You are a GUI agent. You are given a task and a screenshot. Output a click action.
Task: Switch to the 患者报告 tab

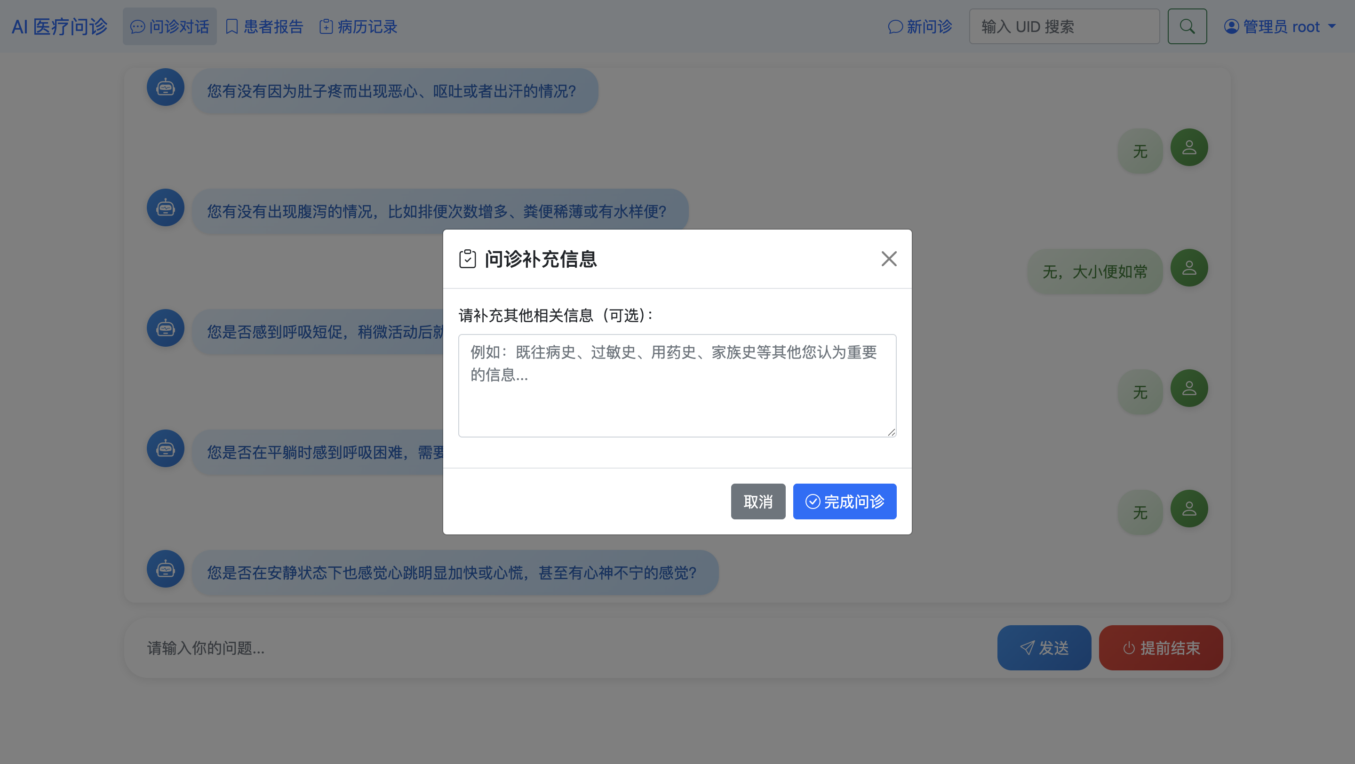[x=264, y=26]
